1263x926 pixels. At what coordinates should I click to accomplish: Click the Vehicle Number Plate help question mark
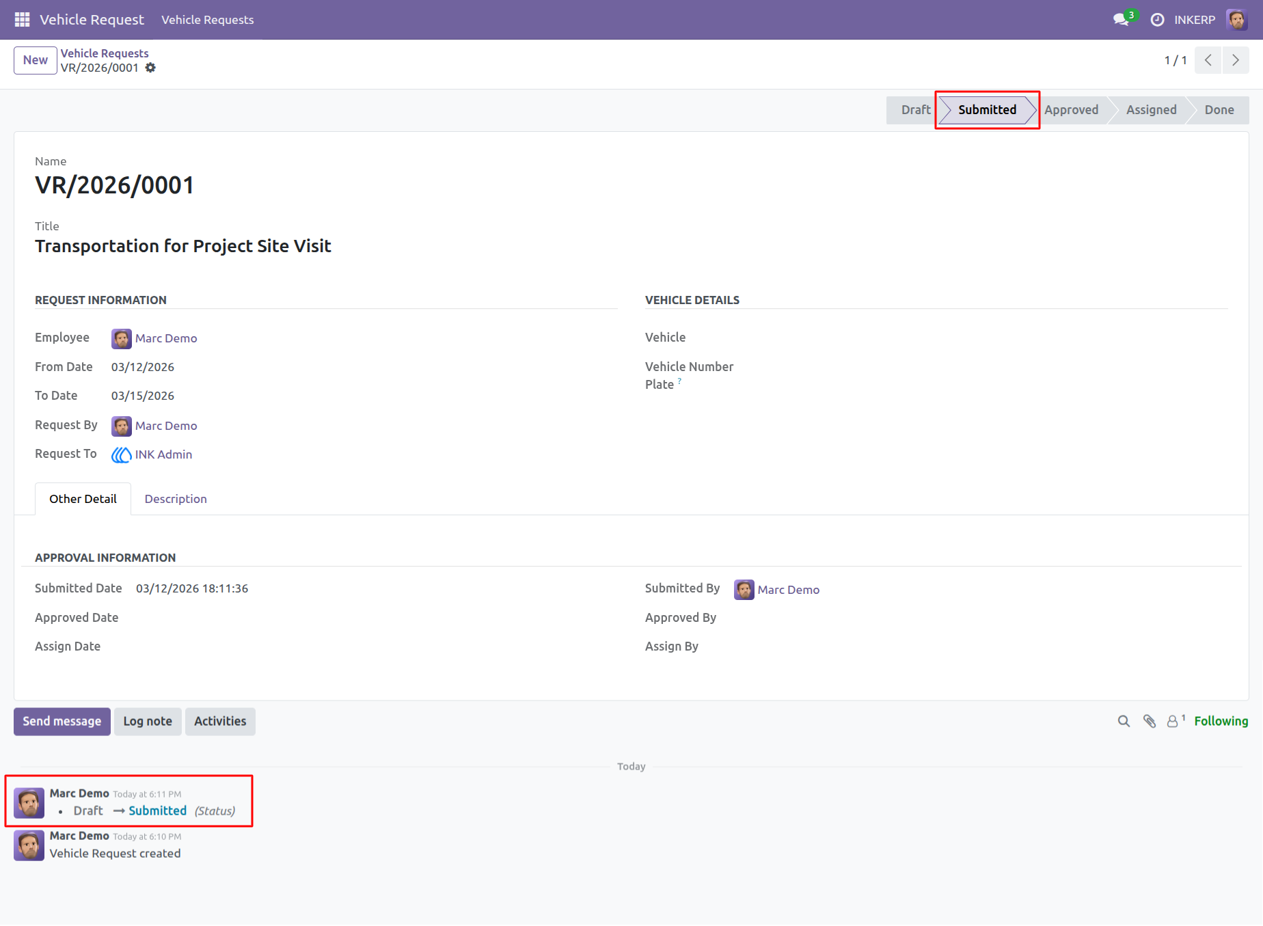[x=679, y=381]
